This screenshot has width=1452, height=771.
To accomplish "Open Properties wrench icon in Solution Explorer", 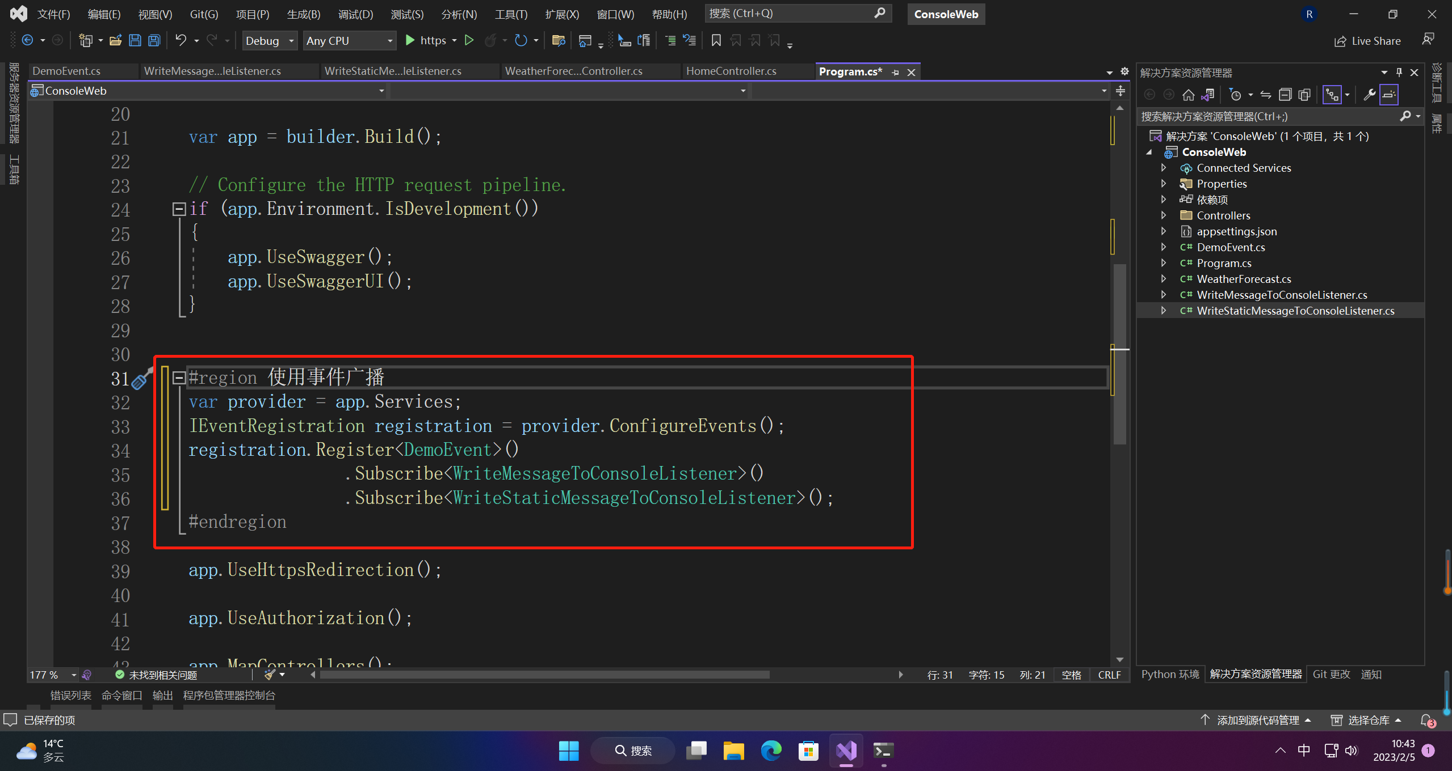I will click(1369, 95).
